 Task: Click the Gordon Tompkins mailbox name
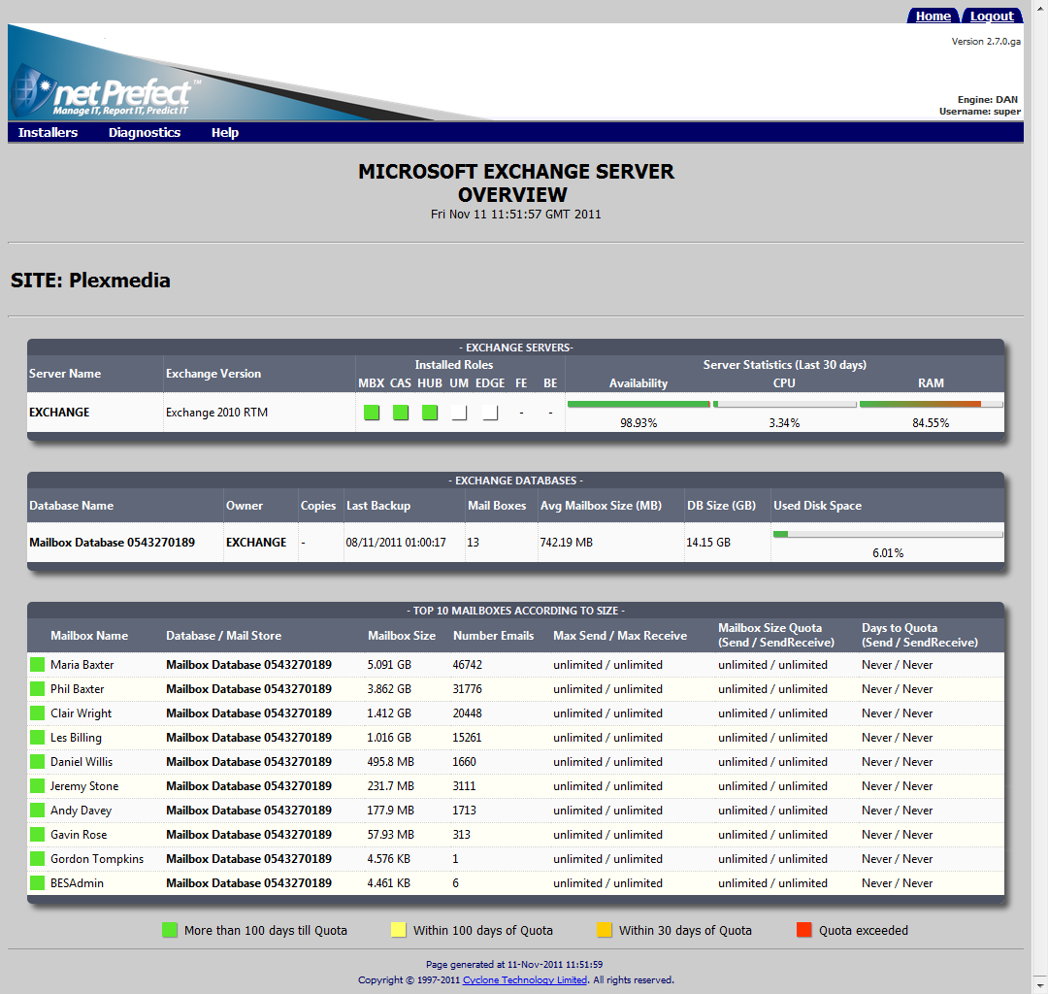pos(97,859)
